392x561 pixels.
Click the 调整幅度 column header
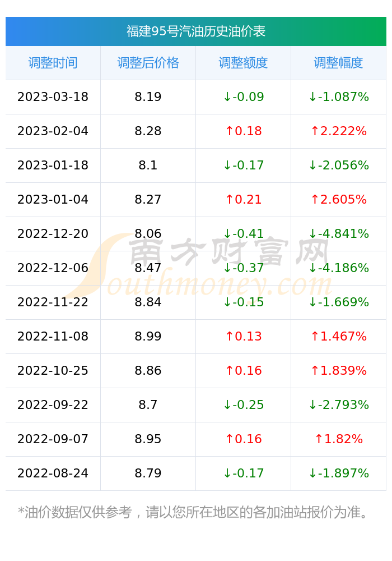338,63
